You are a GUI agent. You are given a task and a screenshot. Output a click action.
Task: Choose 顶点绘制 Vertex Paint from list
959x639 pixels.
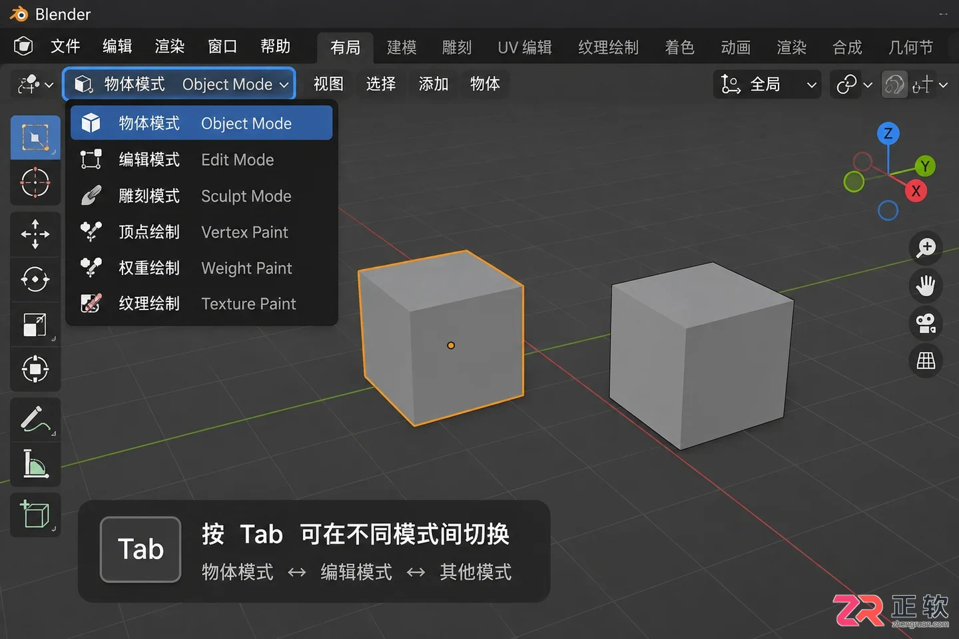pos(201,232)
